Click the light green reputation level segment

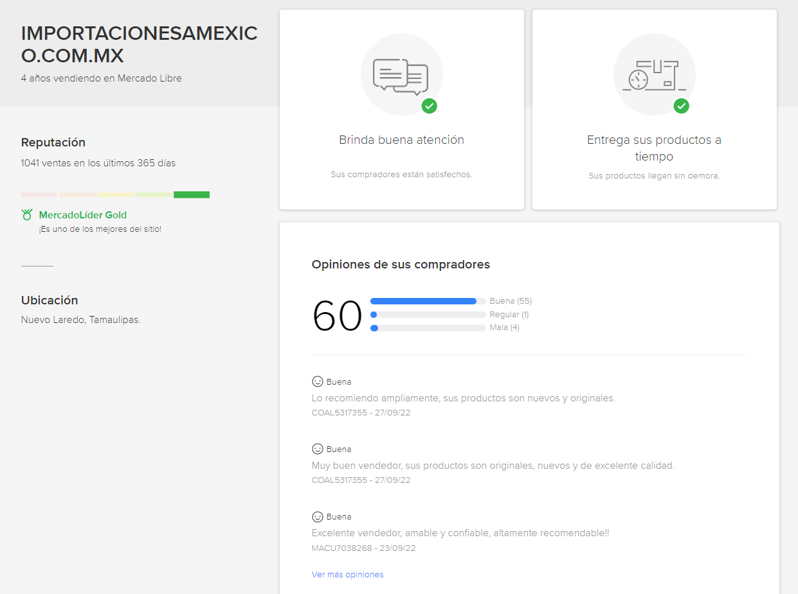(154, 195)
